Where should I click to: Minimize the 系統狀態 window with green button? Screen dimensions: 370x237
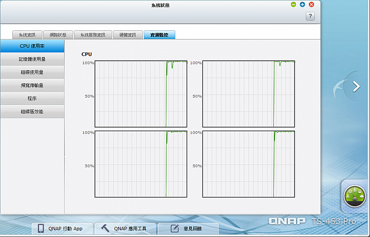pos(293,5)
